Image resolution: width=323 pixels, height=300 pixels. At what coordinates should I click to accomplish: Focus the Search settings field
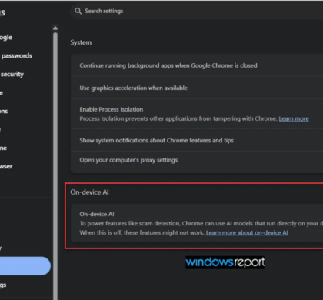(196, 11)
